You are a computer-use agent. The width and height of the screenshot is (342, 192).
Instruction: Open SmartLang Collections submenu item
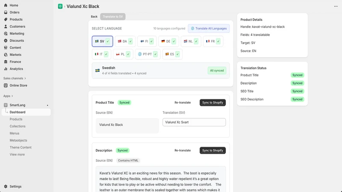point(18,126)
